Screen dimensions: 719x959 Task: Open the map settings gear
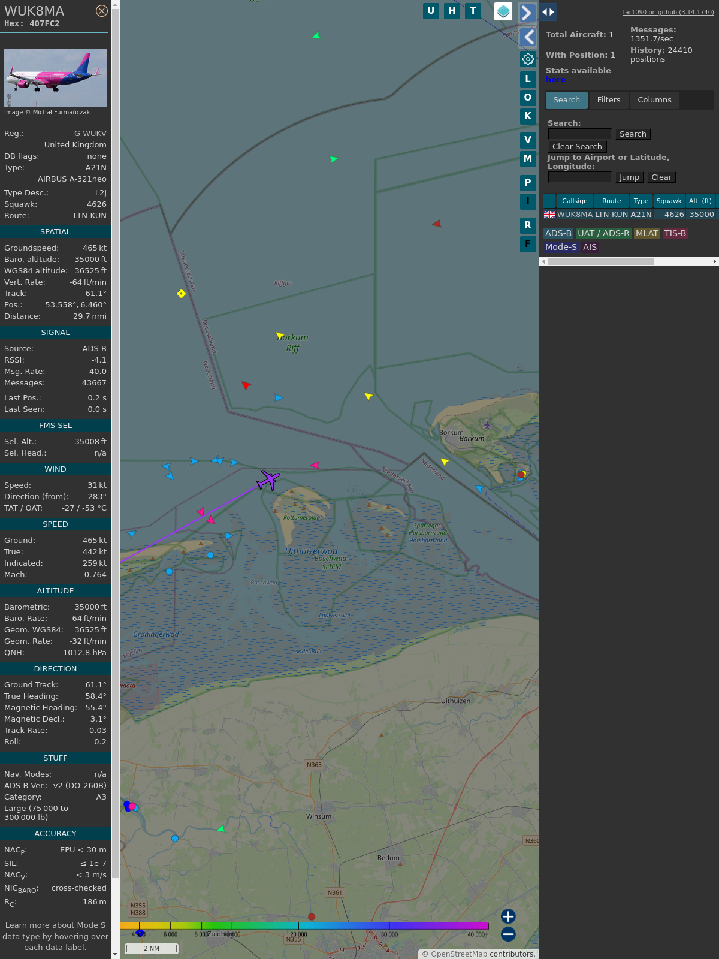[528, 59]
